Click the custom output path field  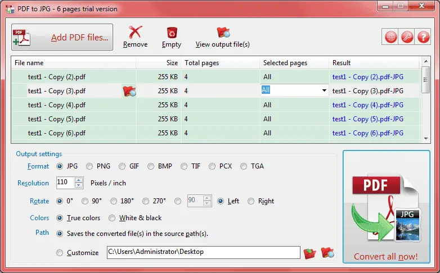[204, 252]
